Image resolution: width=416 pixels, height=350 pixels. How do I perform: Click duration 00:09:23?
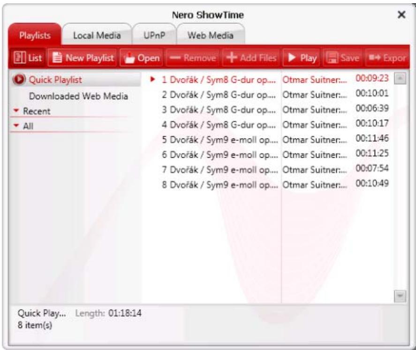click(372, 78)
